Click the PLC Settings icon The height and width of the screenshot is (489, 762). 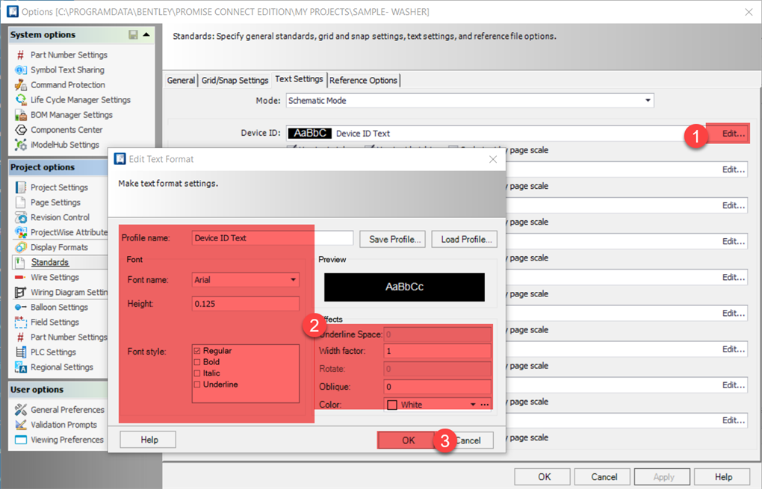(20, 352)
